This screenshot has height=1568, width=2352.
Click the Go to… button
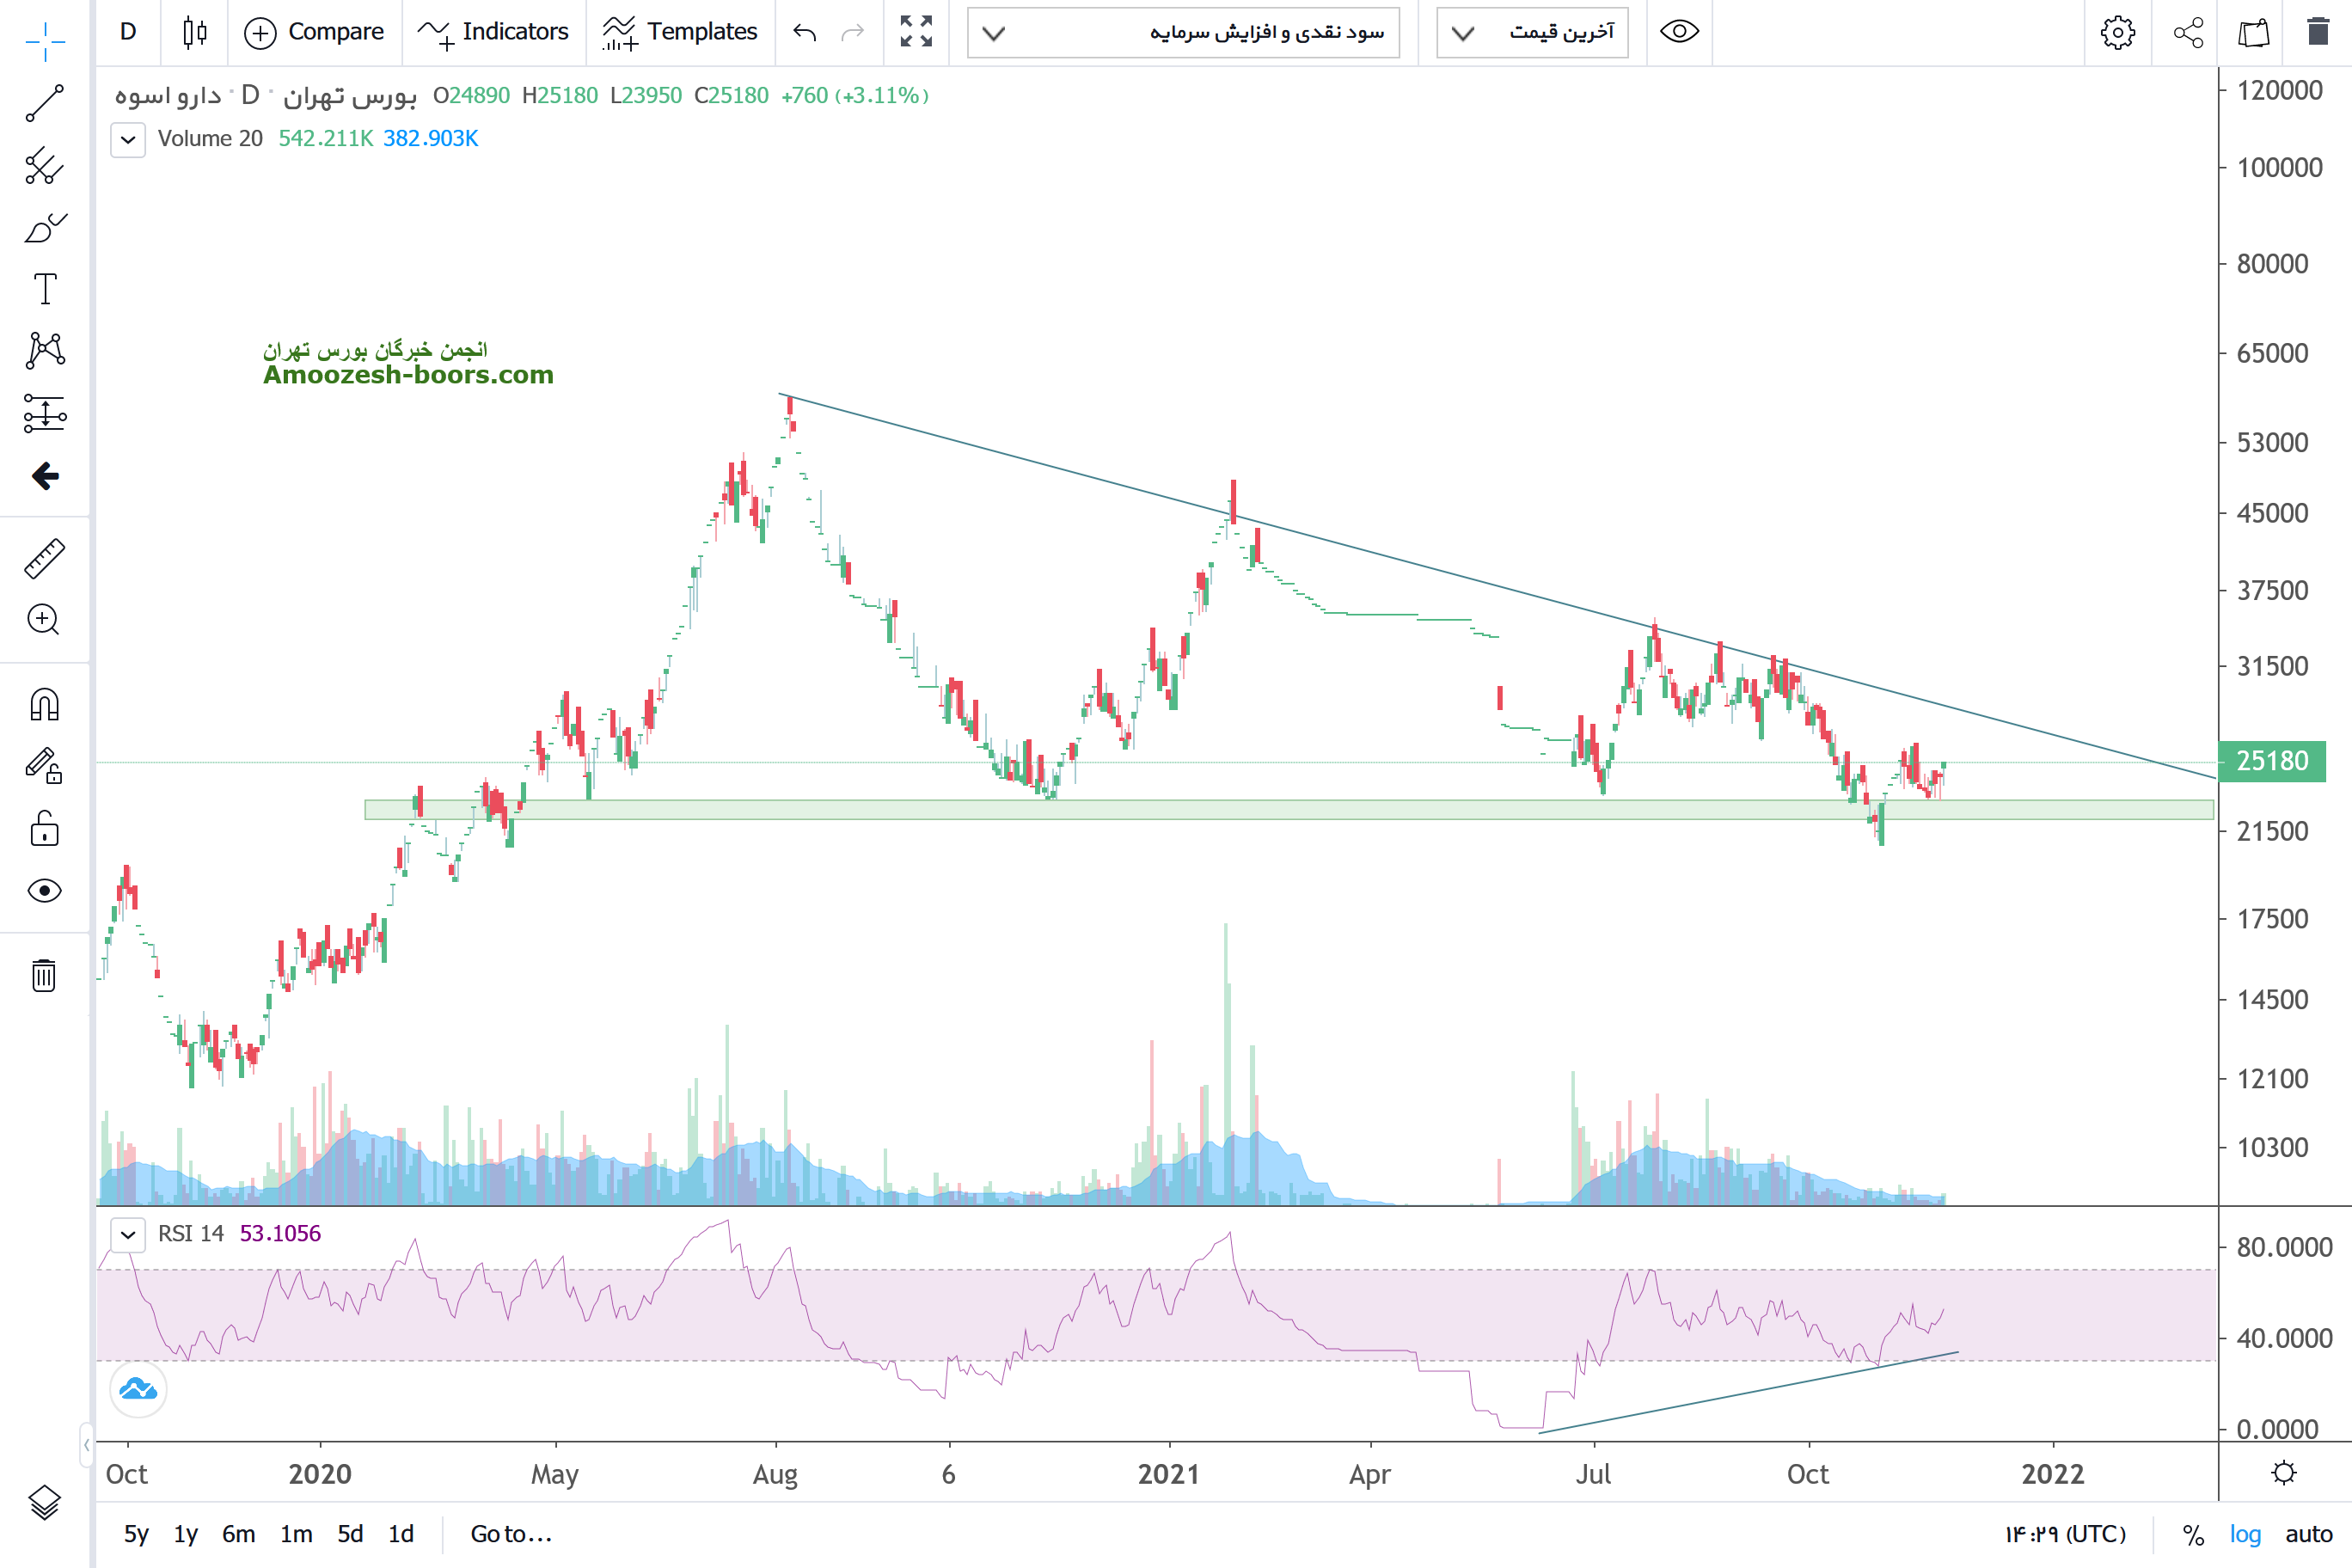[511, 1534]
